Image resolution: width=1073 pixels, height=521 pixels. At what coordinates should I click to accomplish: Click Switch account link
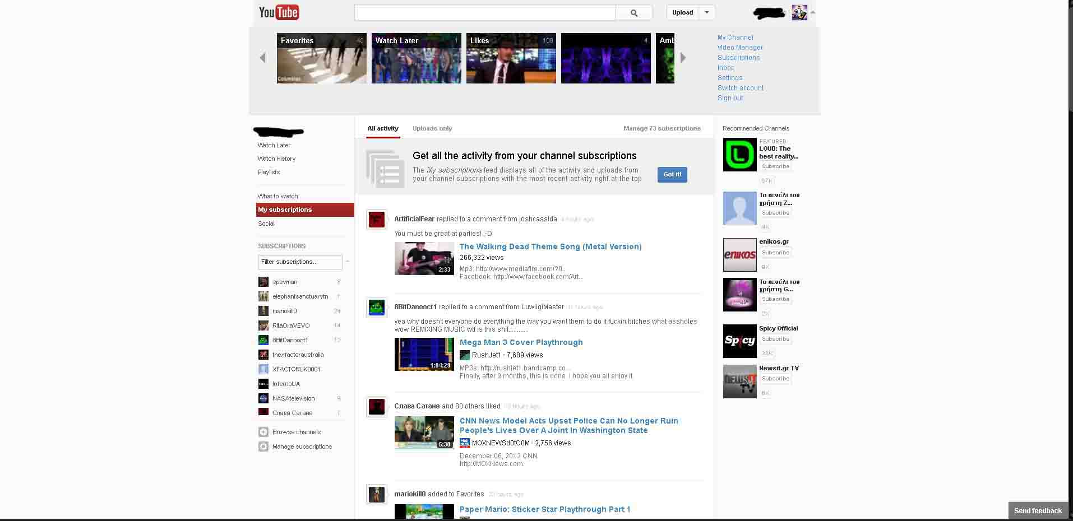tap(741, 88)
